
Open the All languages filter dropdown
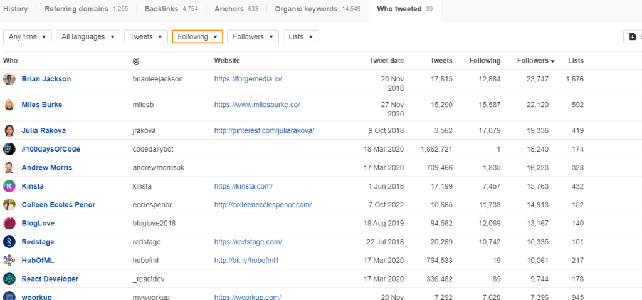click(x=88, y=36)
